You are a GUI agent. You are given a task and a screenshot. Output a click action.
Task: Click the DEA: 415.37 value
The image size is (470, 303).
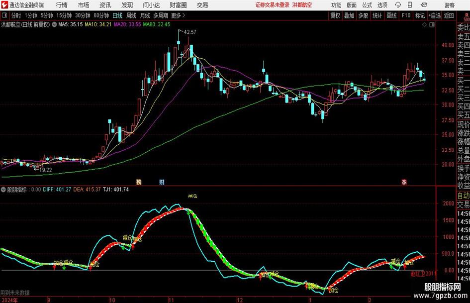[87, 190]
